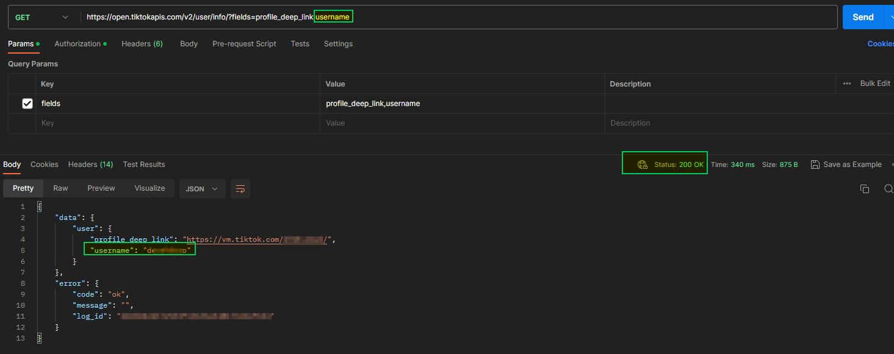Click the request URL field
894x354 pixels.
pos(458,17)
